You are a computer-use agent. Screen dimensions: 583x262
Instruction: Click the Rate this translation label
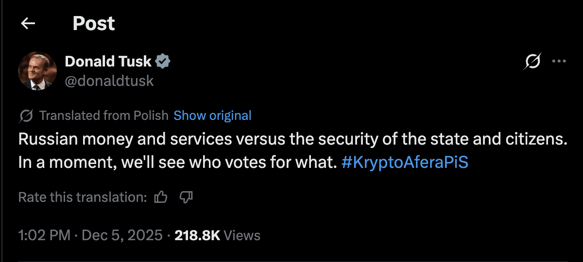click(83, 197)
